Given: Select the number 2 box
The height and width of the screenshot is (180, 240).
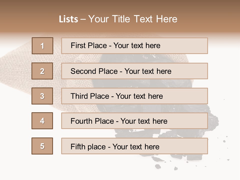Looking at the screenshot, I should click(x=42, y=71).
